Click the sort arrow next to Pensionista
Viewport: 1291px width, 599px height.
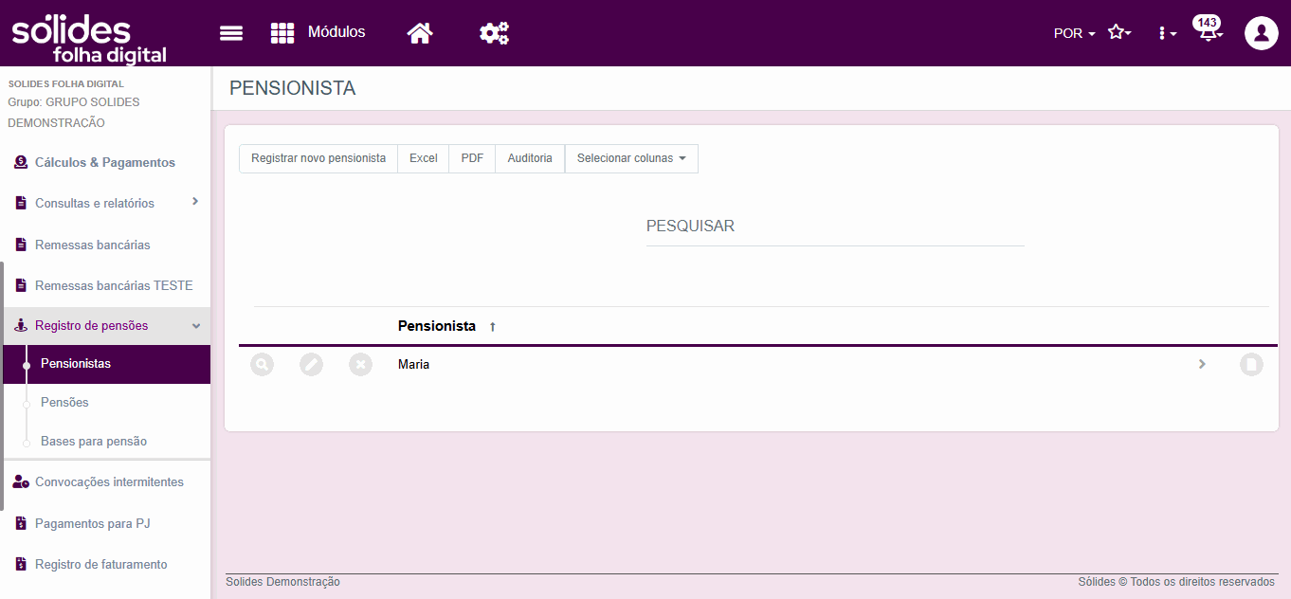[493, 327]
